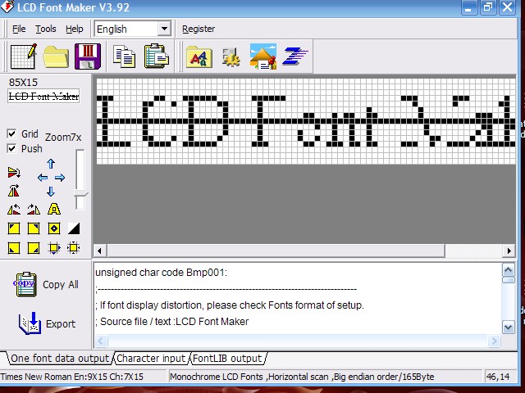Viewport: 525px width, 393px height.
Task: Click the zoom vertical slider handle
Action: pyautogui.click(x=80, y=193)
